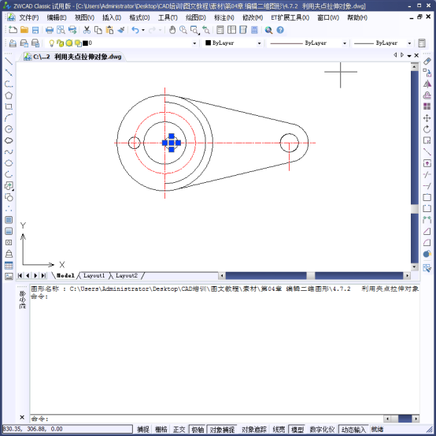The image size is (436, 436).
Task: Expand the layer name dropdown
Action: pos(194,43)
